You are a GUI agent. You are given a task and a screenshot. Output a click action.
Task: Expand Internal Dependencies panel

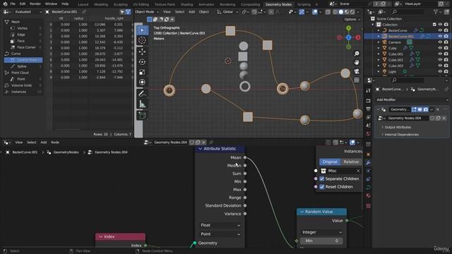pos(401,135)
